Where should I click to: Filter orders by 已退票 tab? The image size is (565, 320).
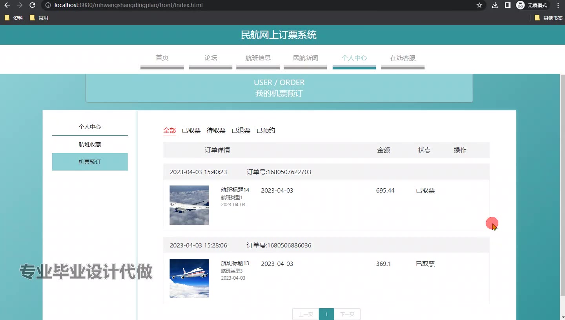[x=241, y=131]
